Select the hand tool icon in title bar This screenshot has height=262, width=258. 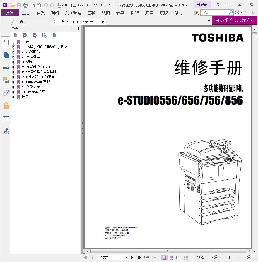[59, 5]
